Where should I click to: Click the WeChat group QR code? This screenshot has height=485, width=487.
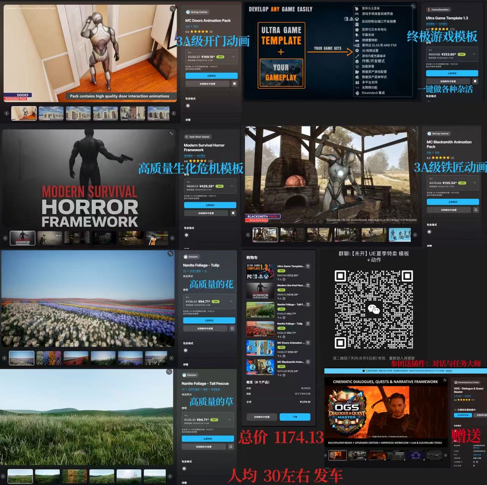tap(374, 310)
